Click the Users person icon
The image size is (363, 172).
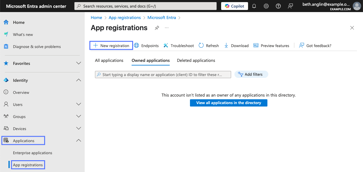[x=6, y=104]
